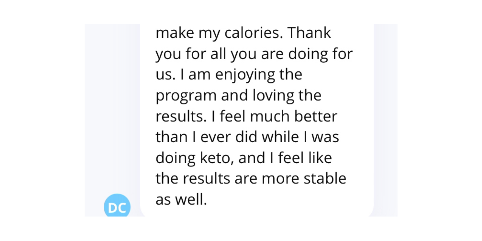Select the phrase "much better"
This screenshot has width=482, height=241.
[x=293, y=116]
